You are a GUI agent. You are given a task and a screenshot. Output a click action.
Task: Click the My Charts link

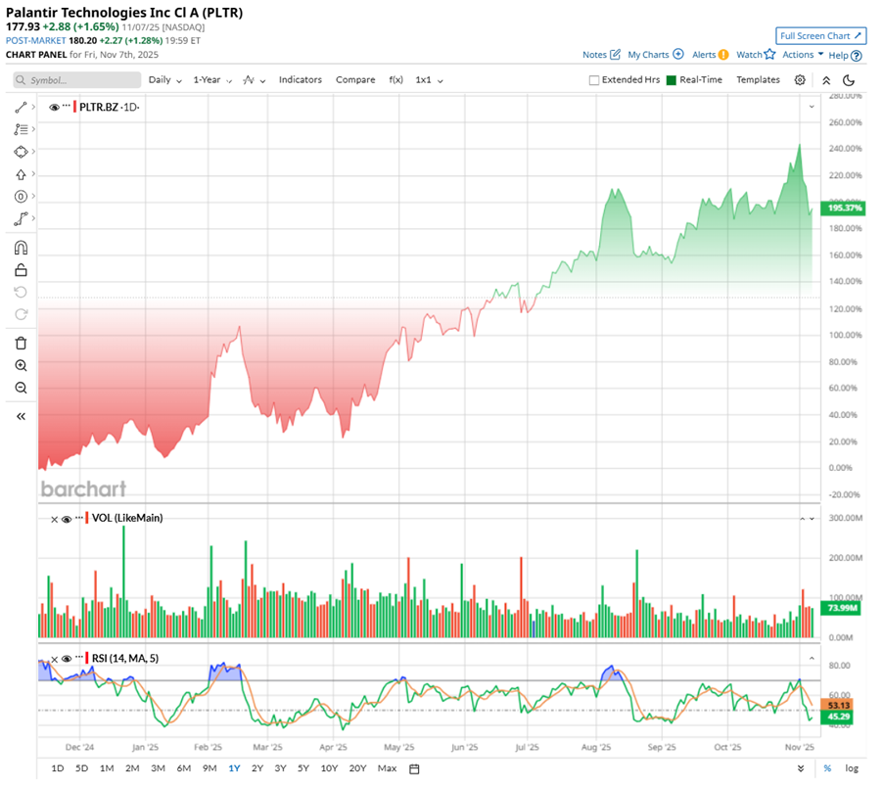pyautogui.click(x=648, y=55)
